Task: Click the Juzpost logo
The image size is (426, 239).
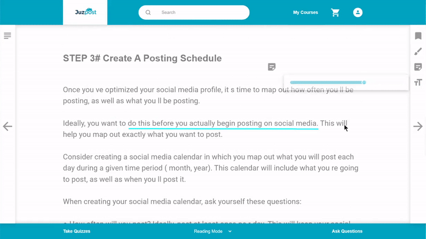Action: 85,12
